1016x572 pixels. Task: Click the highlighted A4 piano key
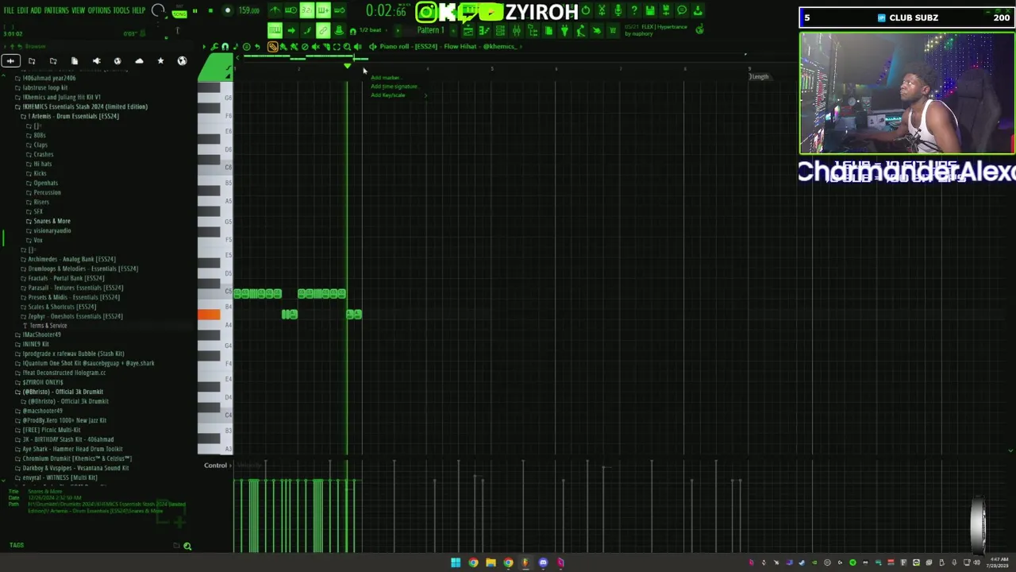209,315
